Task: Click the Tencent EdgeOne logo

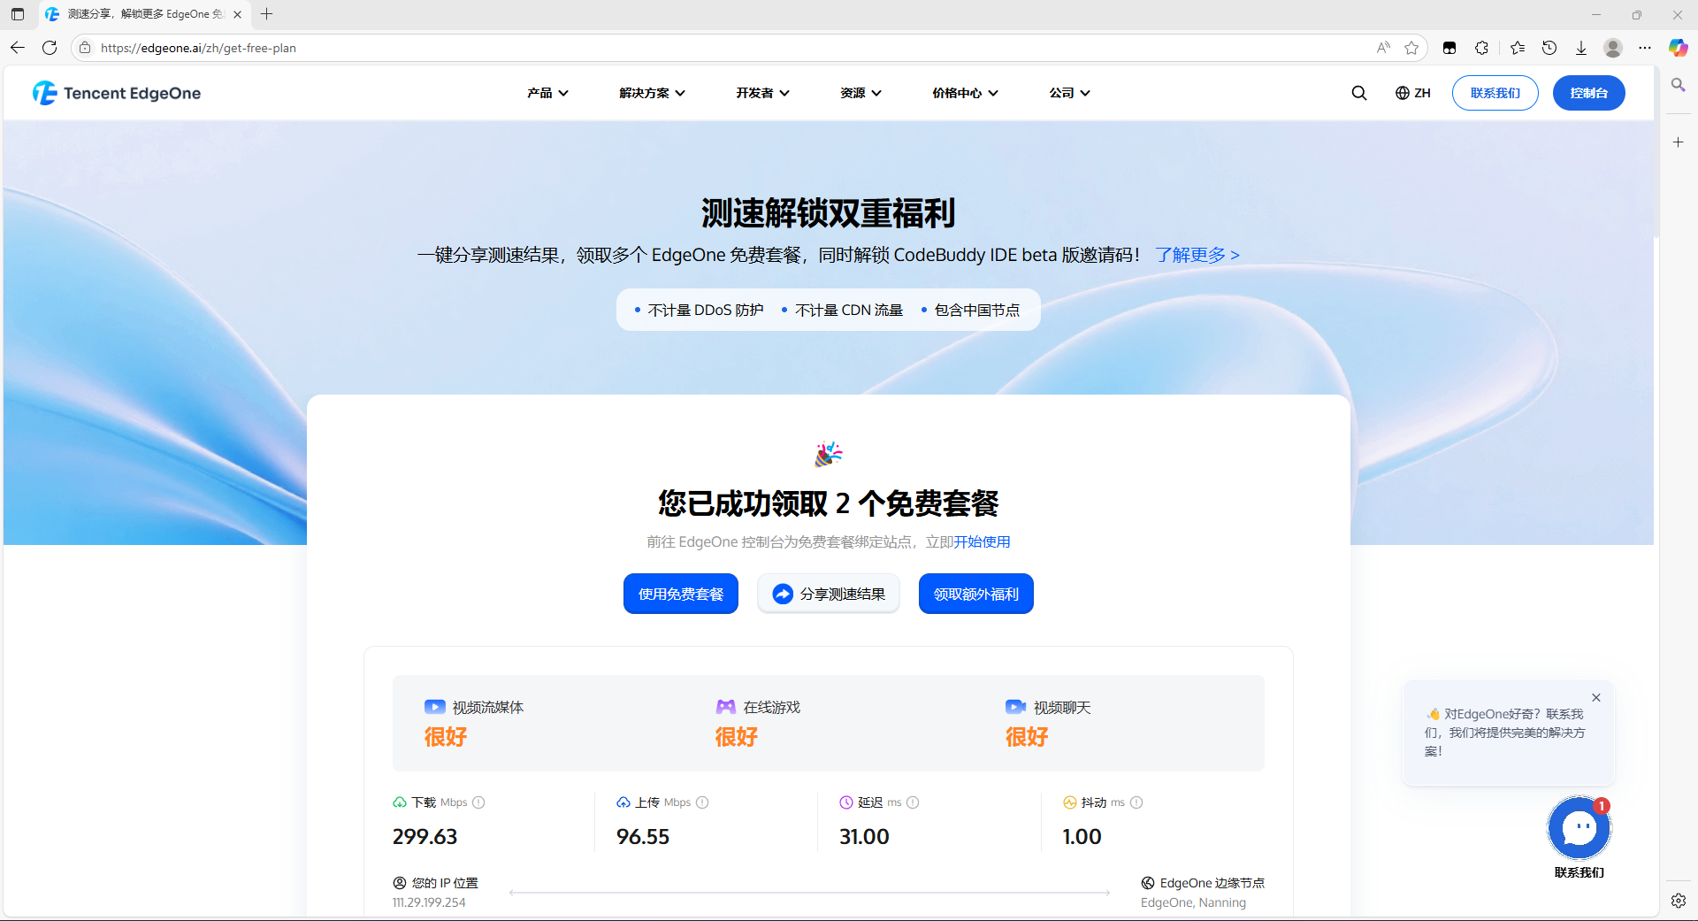Action: (x=117, y=93)
